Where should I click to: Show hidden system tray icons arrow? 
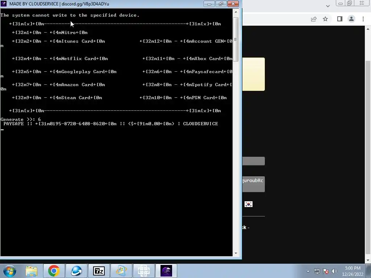pyautogui.click(x=308, y=271)
